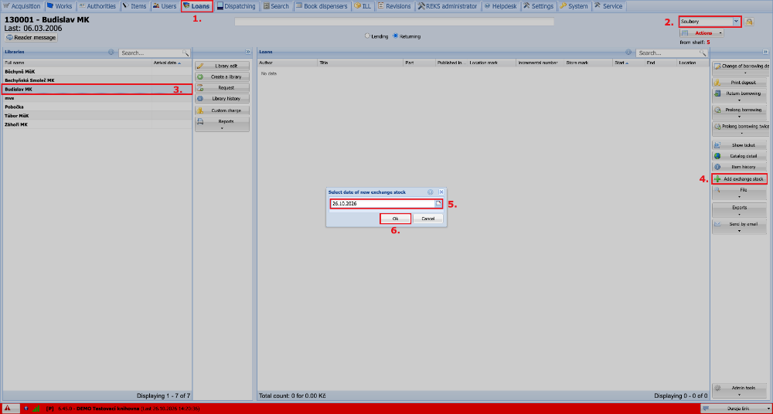Click the Author column header
Screen dimensions: 773x414
(288, 63)
